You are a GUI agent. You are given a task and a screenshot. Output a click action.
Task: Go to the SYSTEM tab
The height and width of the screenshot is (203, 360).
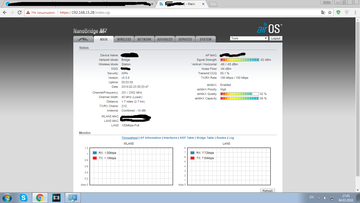pyautogui.click(x=206, y=39)
